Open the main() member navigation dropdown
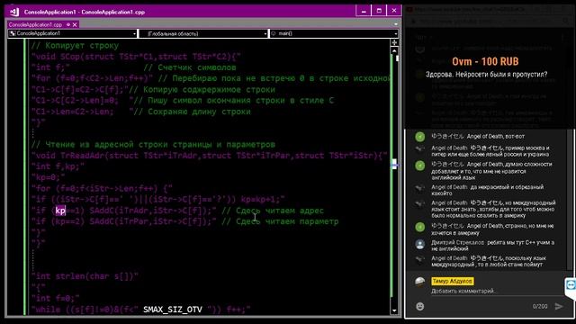The image size is (576, 324). 334,33
